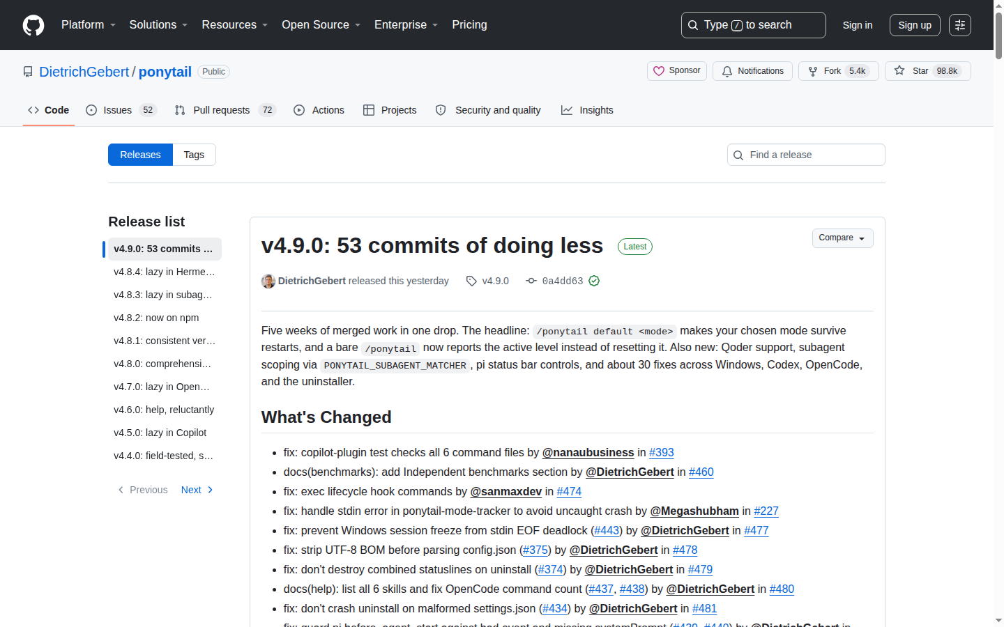Viewport: 1004px width, 627px height.
Task: Open the Pricing page
Action: (x=469, y=25)
